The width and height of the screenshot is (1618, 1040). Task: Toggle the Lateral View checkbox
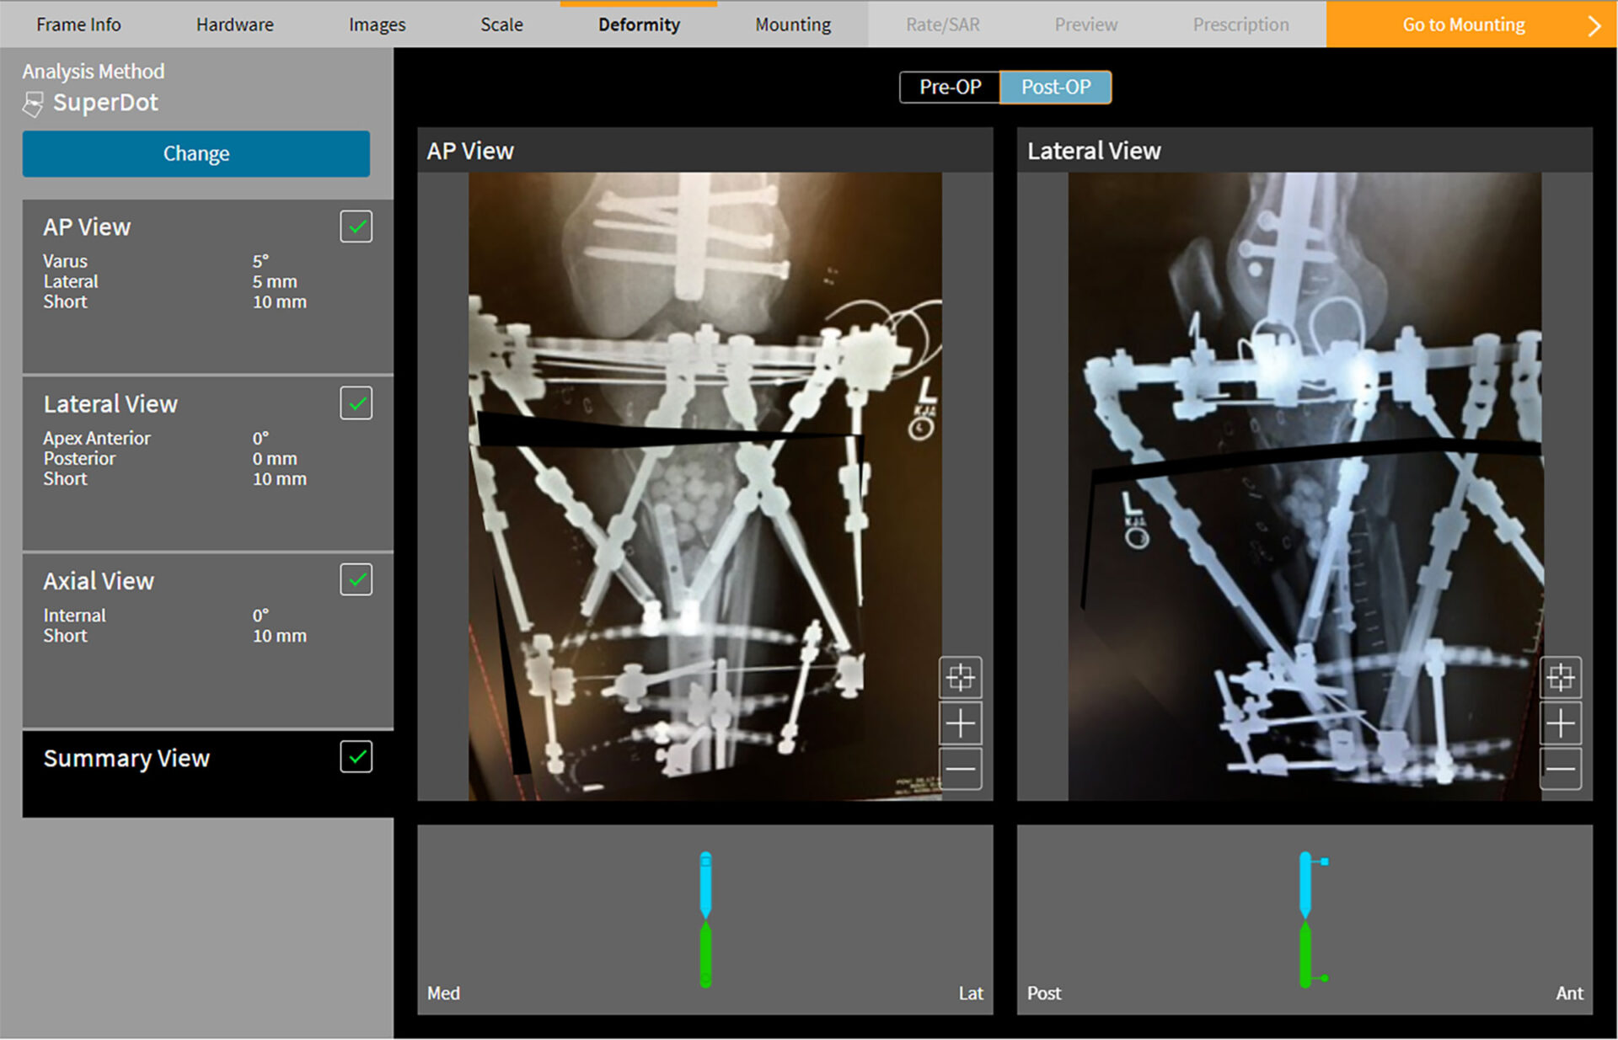pyautogui.click(x=356, y=403)
